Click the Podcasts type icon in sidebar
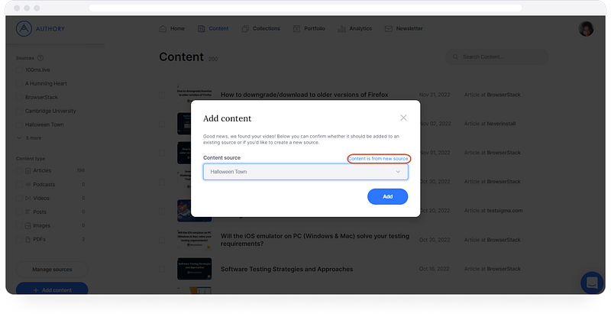Viewport: 611px width, 320px height. (27, 184)
